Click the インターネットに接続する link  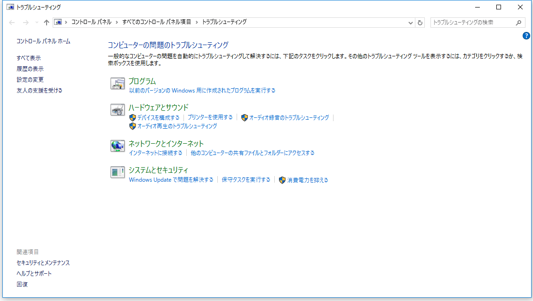(x=155, y=153)
